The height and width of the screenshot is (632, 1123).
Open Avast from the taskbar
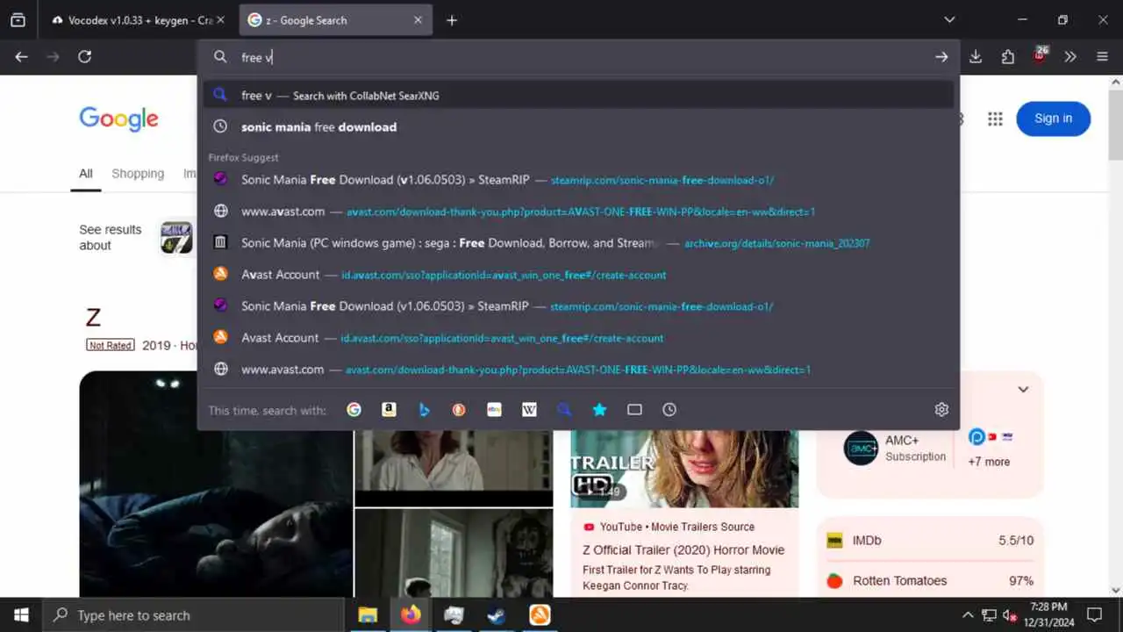coord(540,615)
